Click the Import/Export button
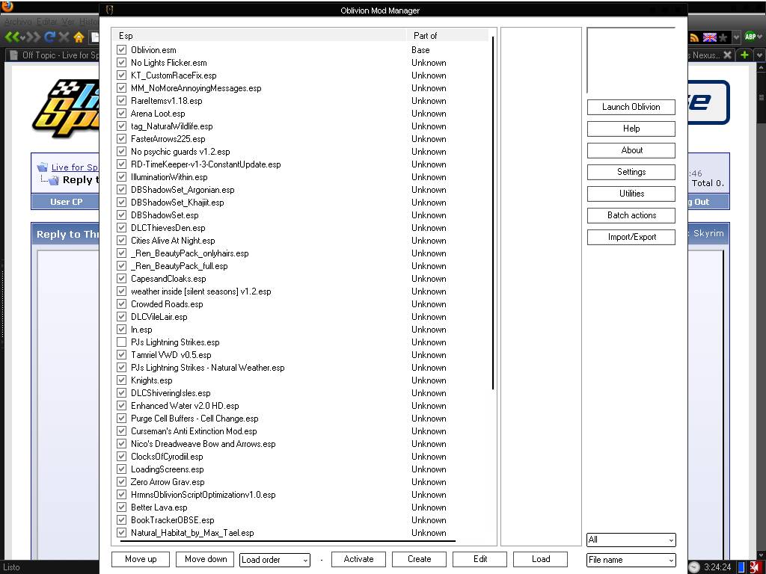 pos(631,237)
